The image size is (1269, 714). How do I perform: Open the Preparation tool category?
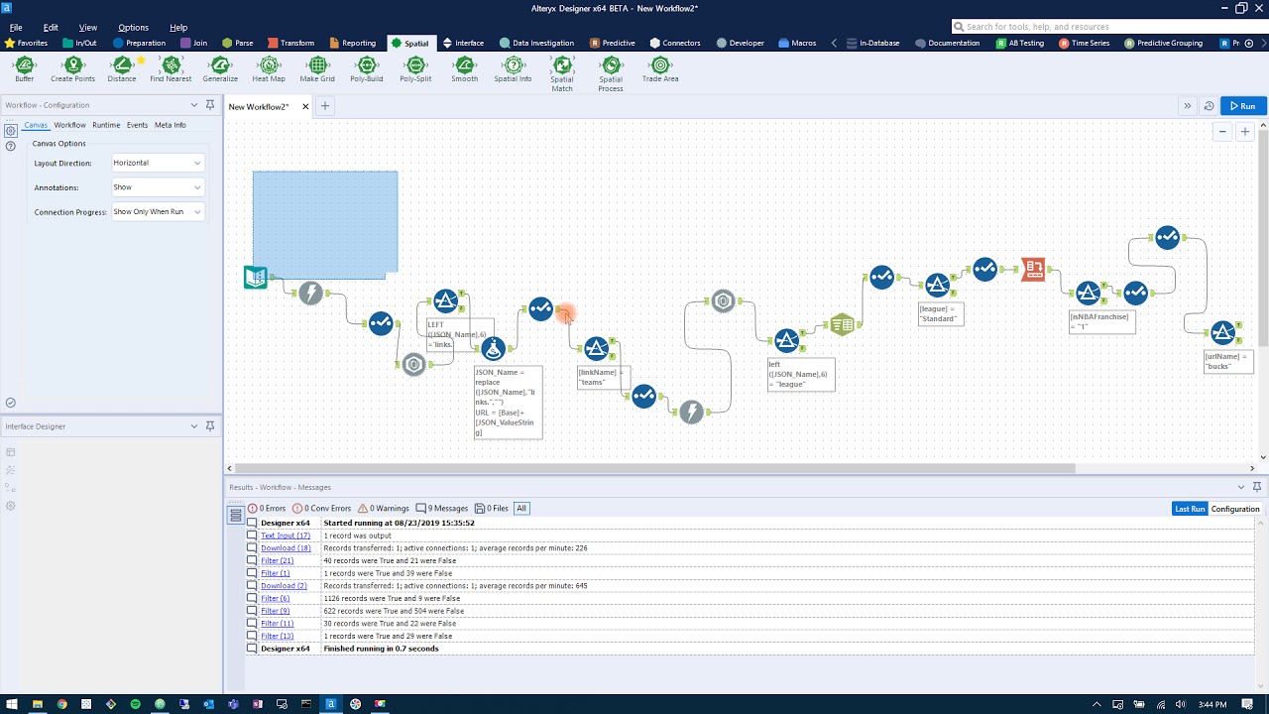click(x=139, y=43)
